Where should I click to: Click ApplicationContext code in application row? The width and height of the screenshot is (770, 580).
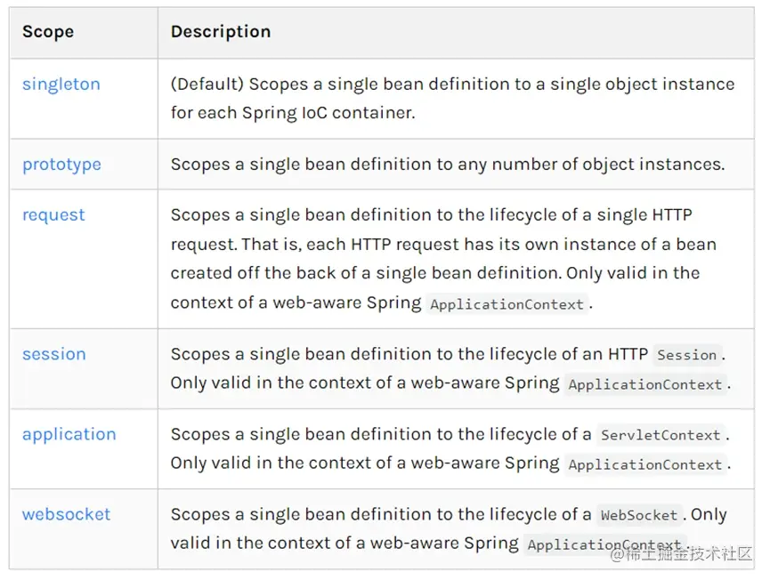(x=645, y=464)
